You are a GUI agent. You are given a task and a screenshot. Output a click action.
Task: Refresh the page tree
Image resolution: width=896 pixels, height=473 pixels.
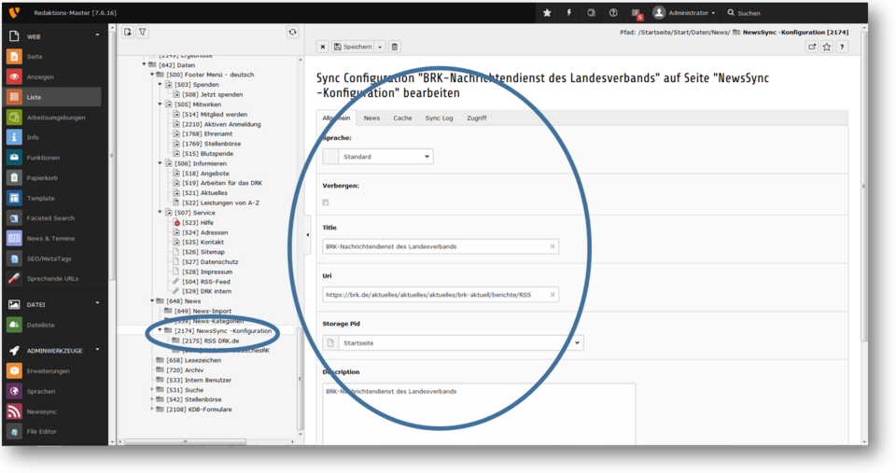(292, 32)
